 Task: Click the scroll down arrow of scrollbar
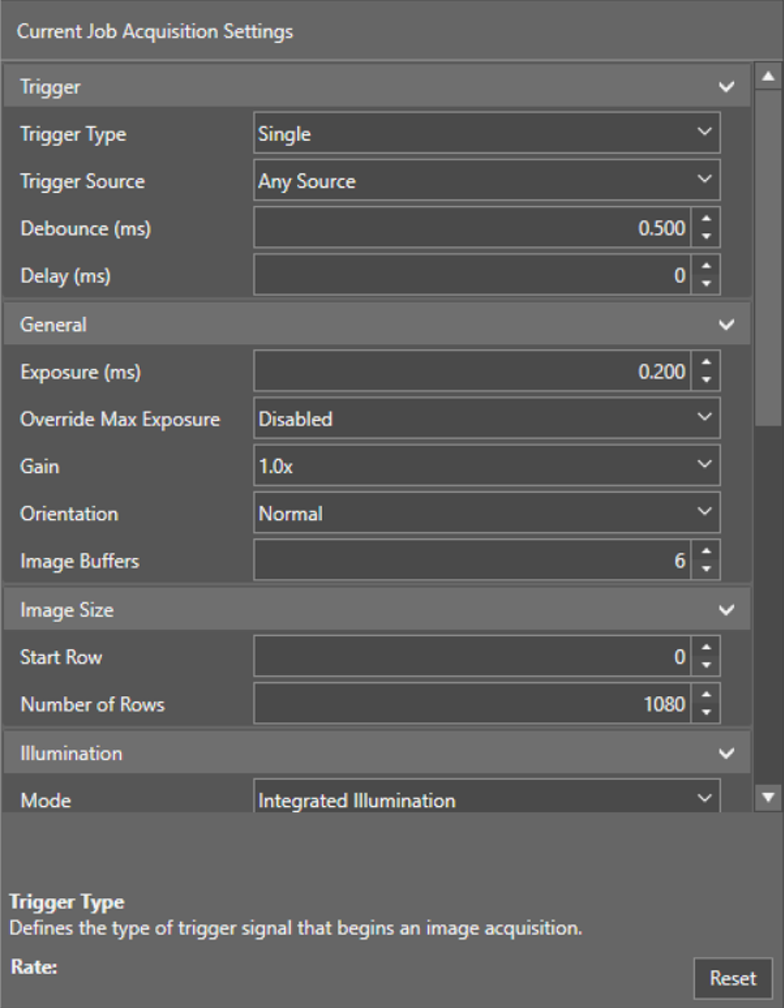767,799
